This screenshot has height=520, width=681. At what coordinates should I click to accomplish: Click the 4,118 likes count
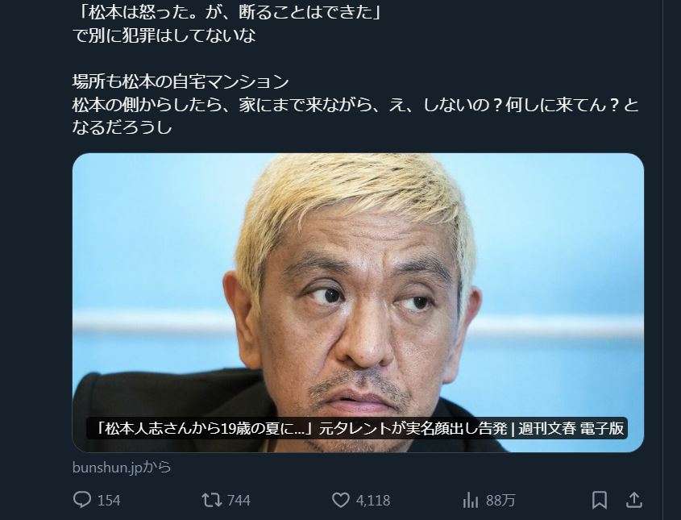(373, 501)
